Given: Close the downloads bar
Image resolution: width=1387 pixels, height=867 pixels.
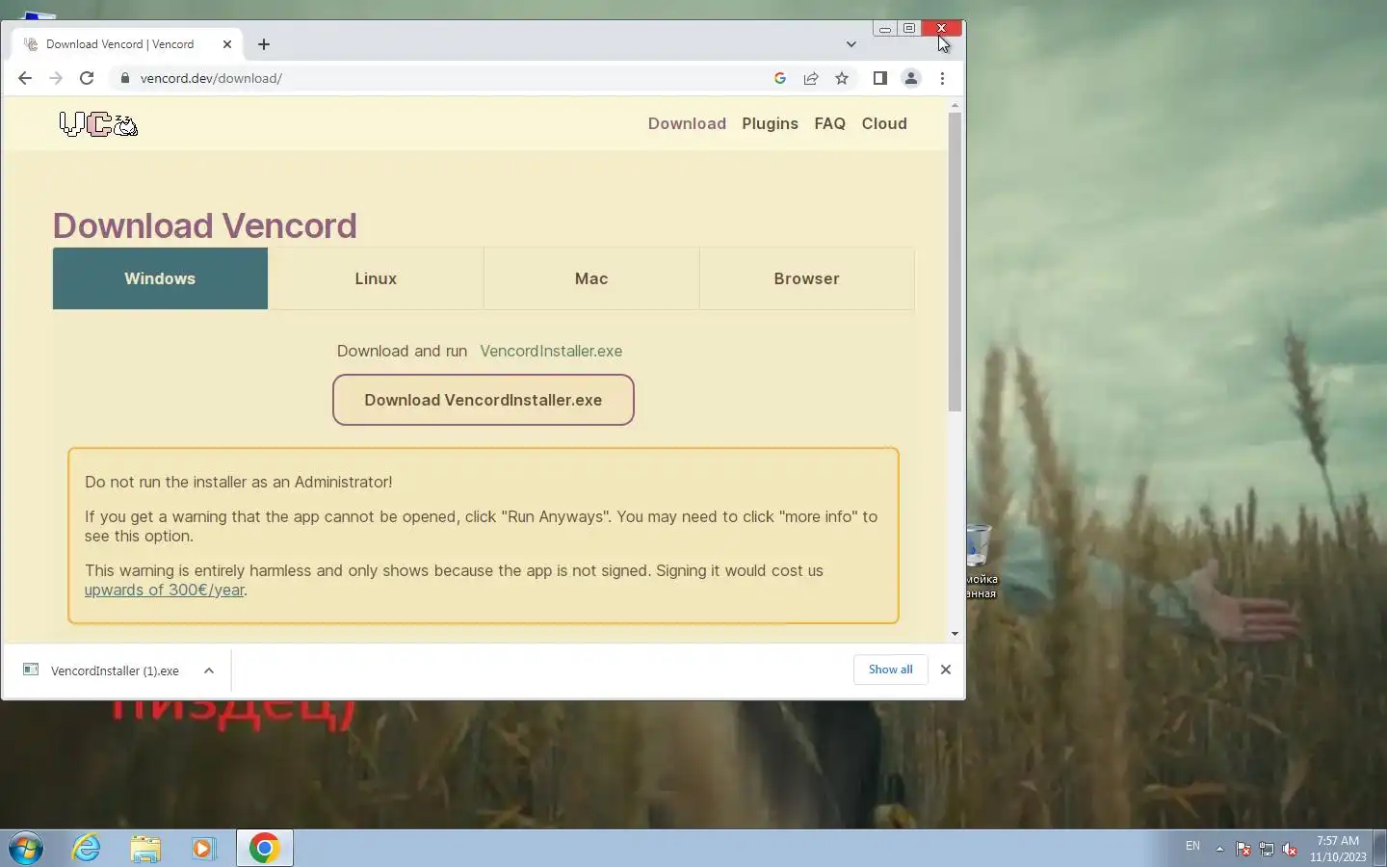Looking at the screenshot, I should 946,670.
